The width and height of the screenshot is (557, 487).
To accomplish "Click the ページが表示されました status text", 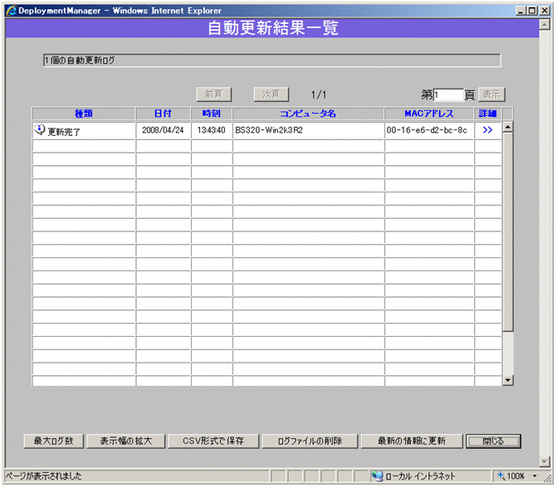I will [x=43, y=476].
